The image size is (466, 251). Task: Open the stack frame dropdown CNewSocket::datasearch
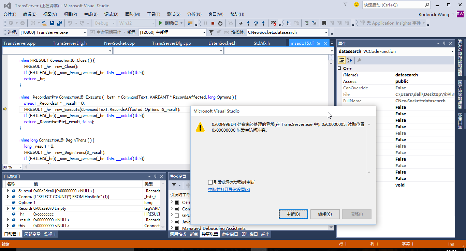click(287, 32)
